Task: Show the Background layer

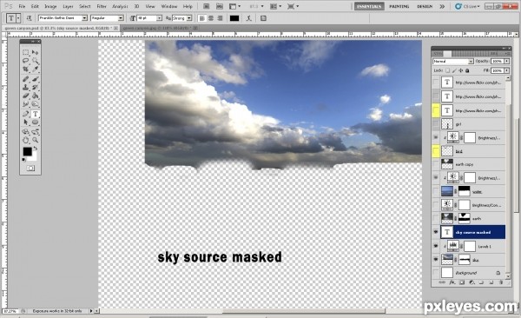Action: point(436,273)
